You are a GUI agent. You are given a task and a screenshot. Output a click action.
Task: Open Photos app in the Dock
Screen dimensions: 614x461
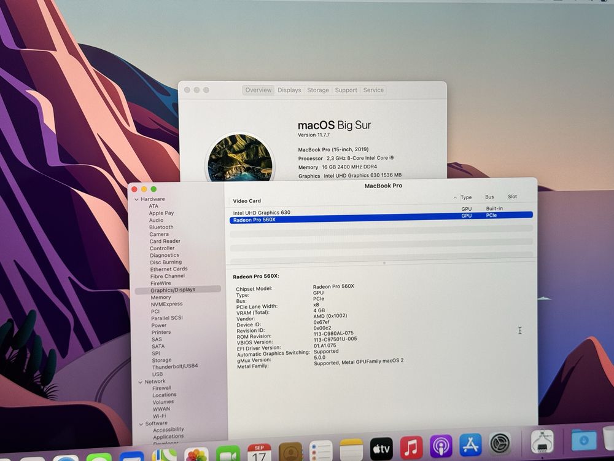click(x=196, y=454)
